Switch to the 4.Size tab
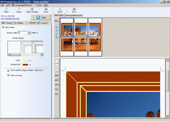170x122 pixels. [42, 23]
